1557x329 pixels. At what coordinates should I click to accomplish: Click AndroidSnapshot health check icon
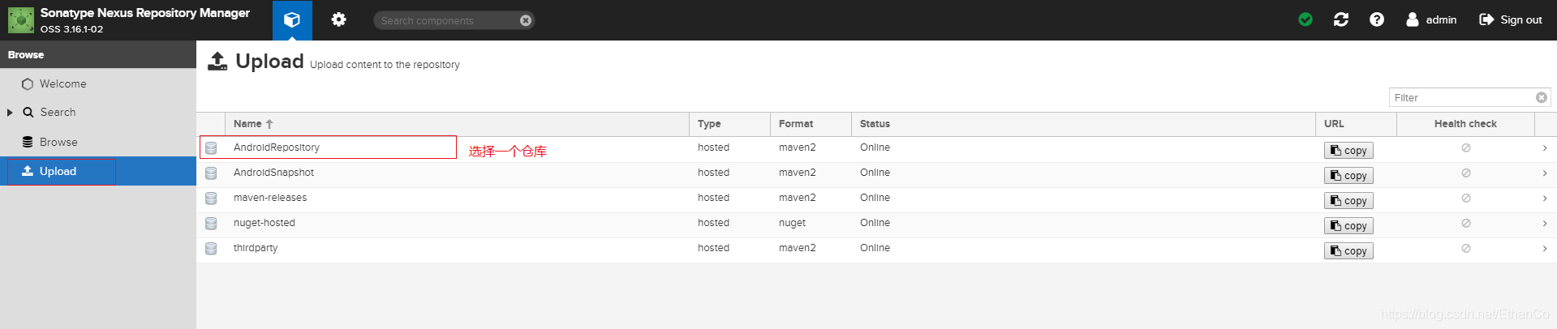[x=1466, y=173]
